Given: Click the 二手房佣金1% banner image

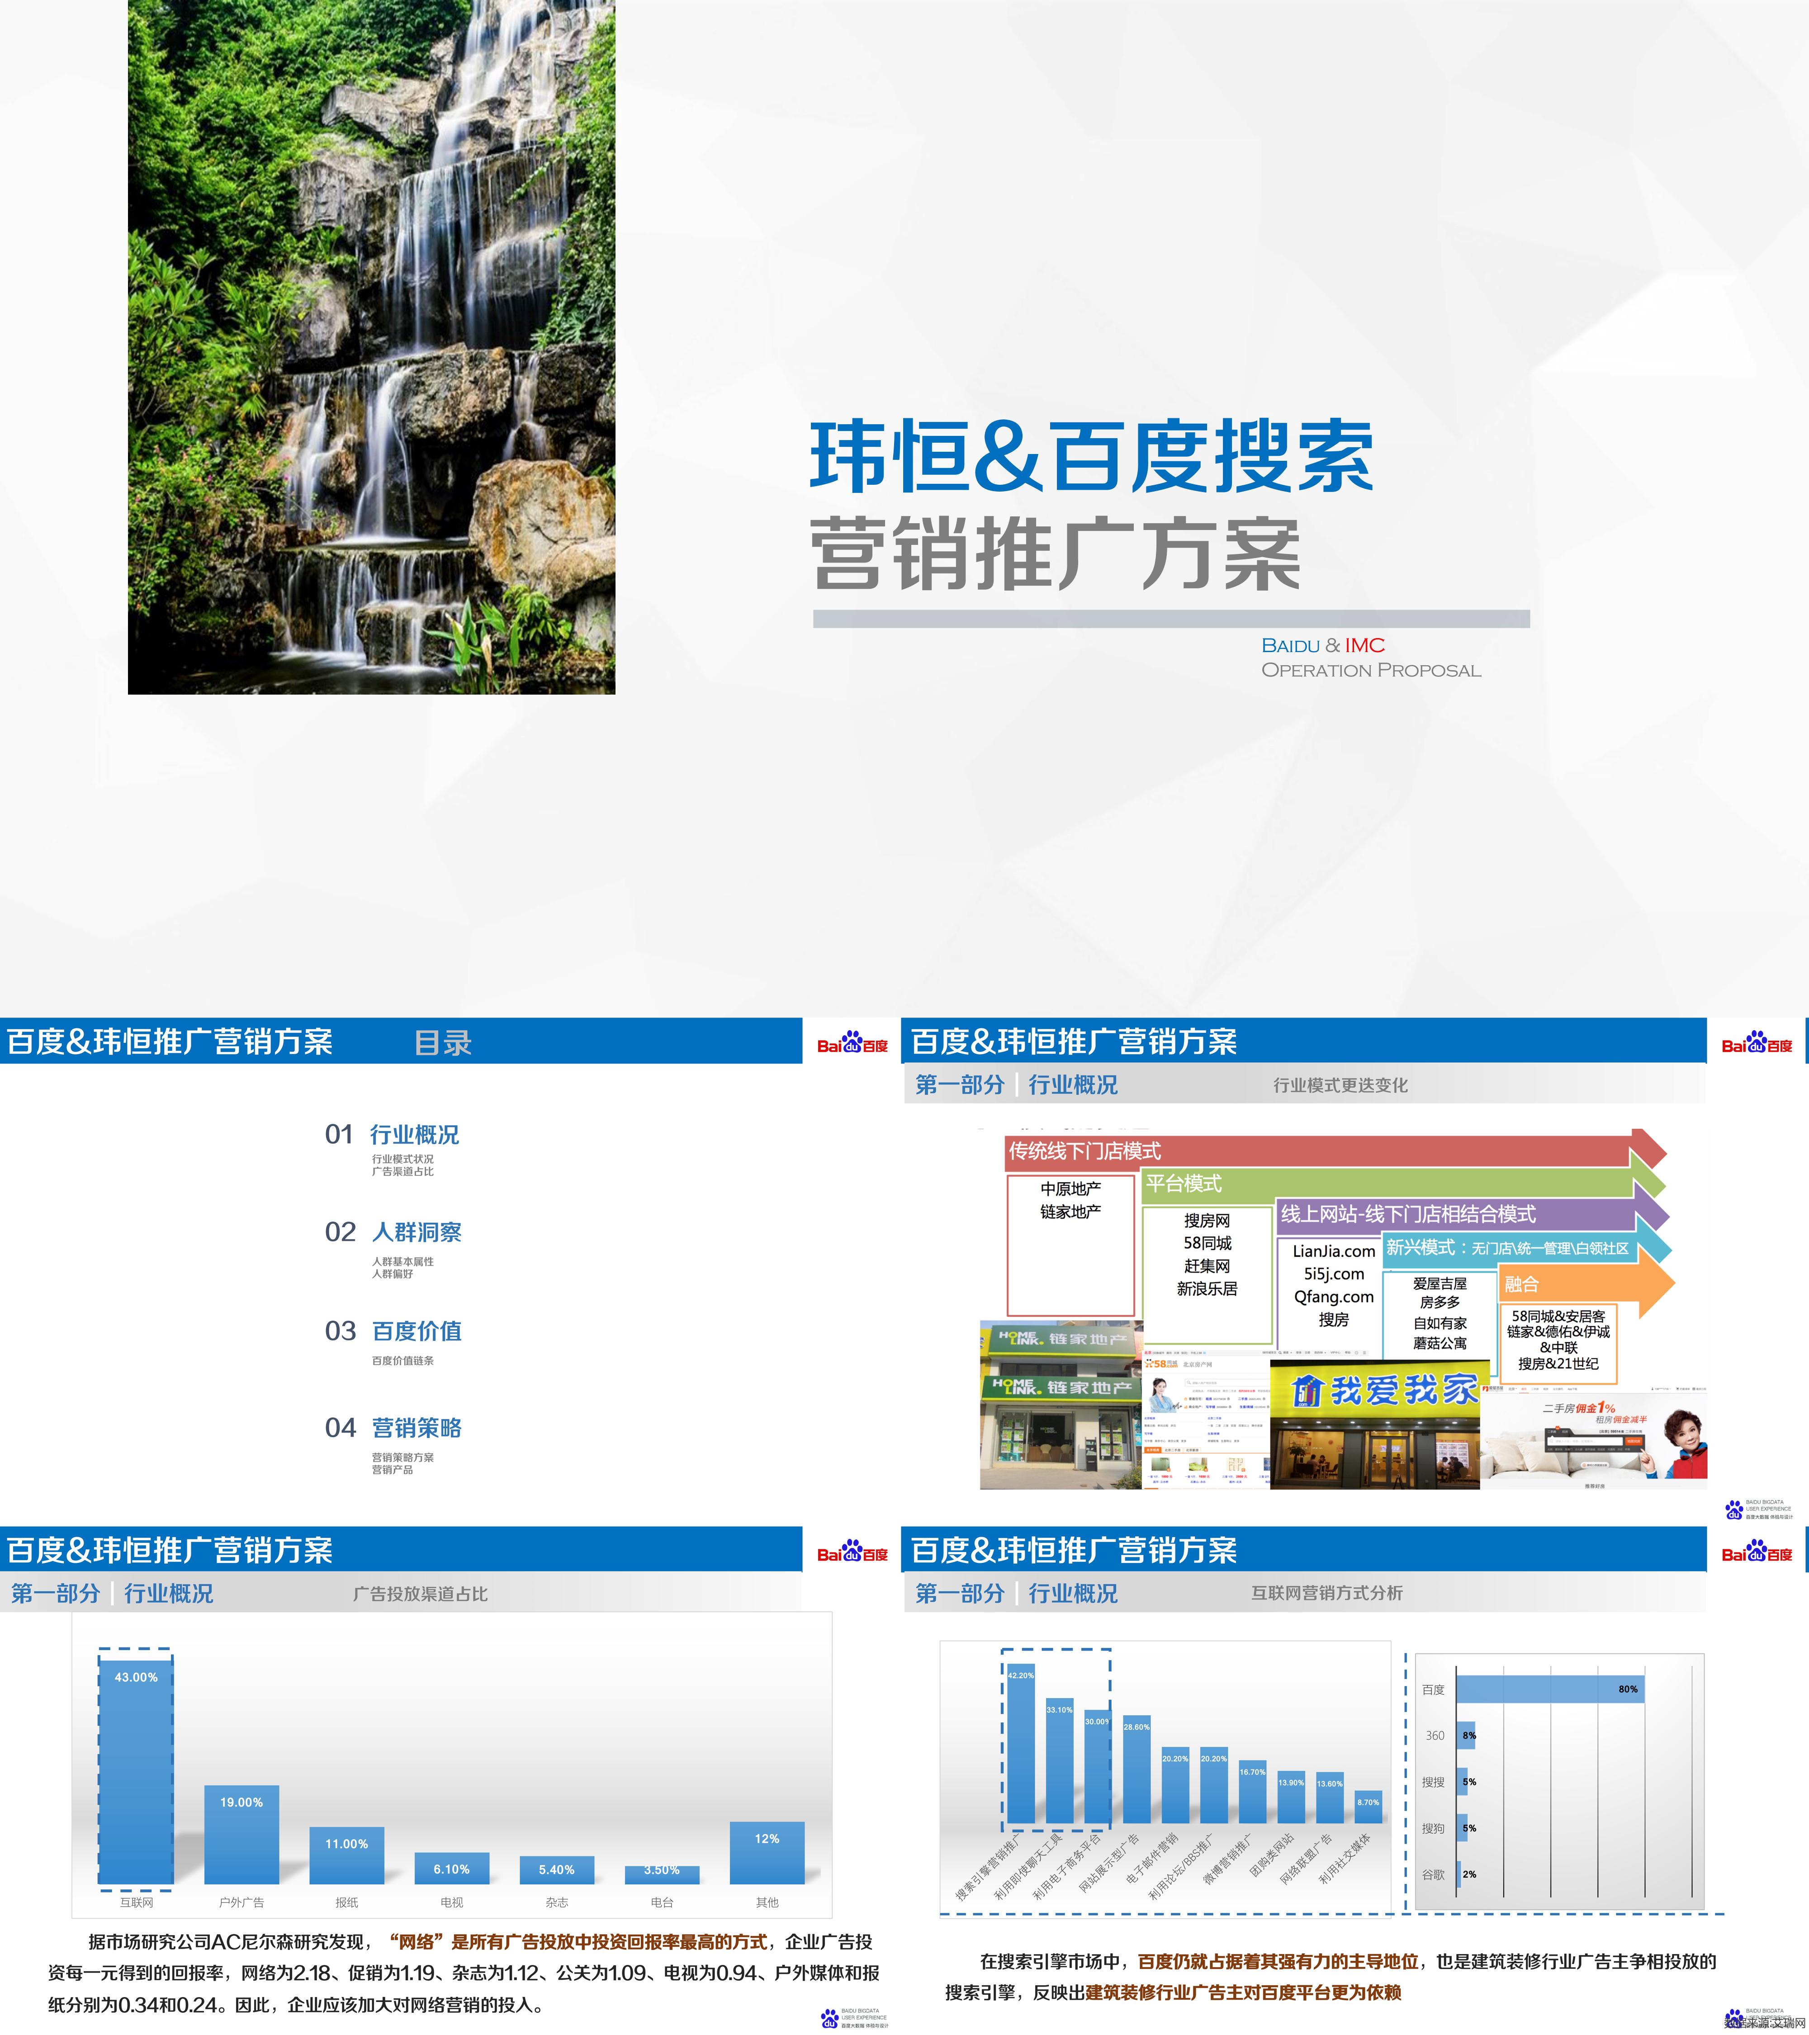Looking at the screenshot, I should [1594, 1439].
